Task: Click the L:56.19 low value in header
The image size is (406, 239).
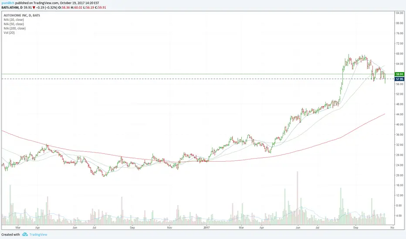Action: 88,7
